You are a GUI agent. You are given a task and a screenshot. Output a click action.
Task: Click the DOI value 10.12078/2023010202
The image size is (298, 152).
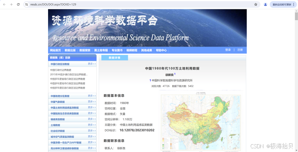[x=137, y=130]
